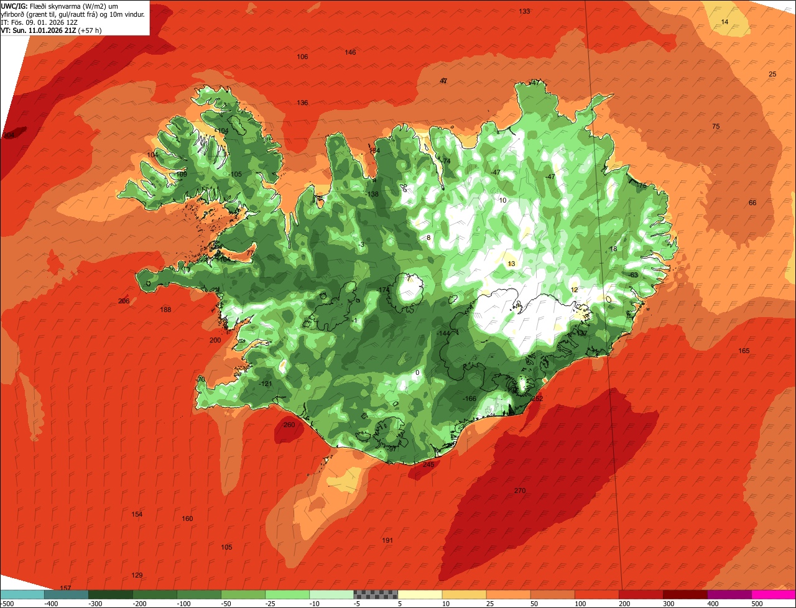The image size is (796, 608).
Task: Select the value 106 north of Iceland
Action: [x=302, y=57]
